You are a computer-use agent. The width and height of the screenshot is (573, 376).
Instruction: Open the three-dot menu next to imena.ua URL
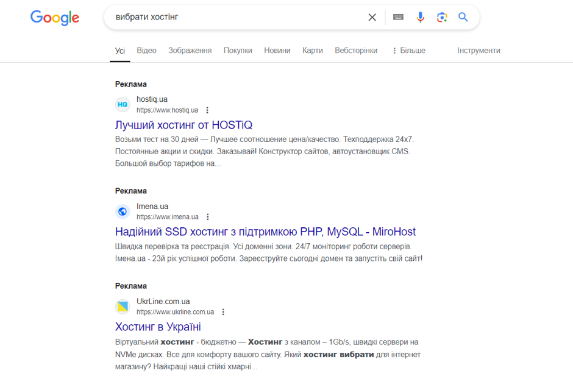click(x=208, y=217)
